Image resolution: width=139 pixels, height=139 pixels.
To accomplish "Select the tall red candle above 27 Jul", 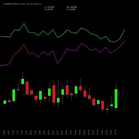I will tap(54, 94).
